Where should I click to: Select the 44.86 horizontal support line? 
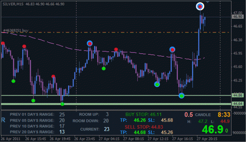click(x=116, y=95)
